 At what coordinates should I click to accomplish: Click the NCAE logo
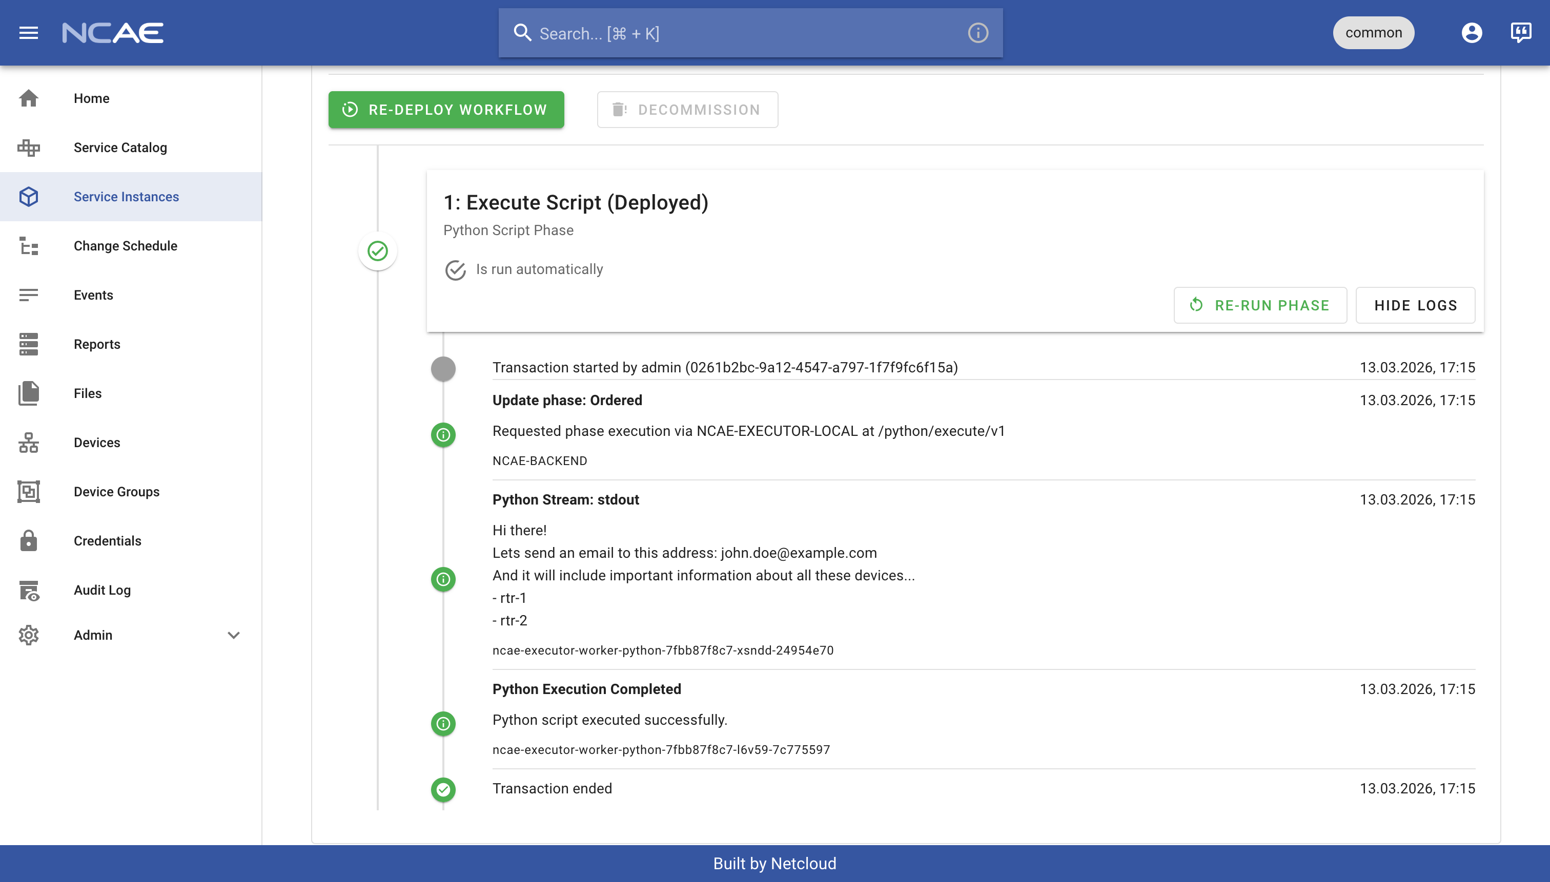(x=113, y=33)
